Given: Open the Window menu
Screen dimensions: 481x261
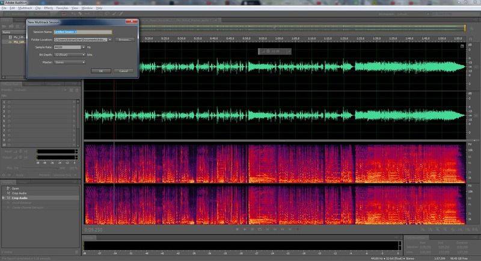Looking at the screenshot, I should (x=87, y=8).
